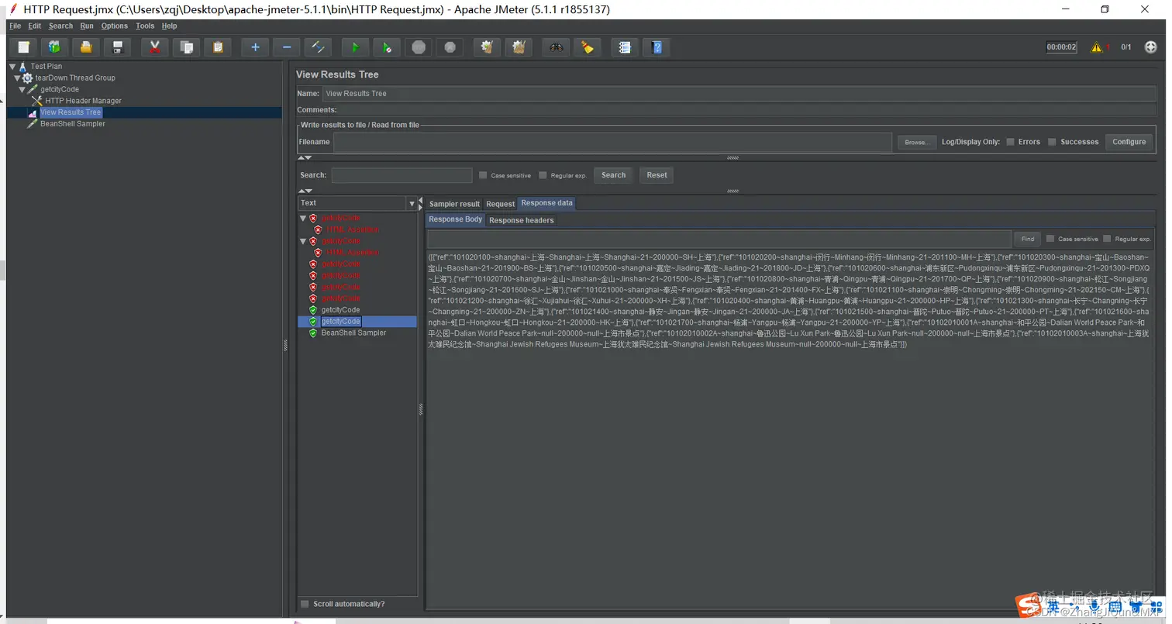Screen dimensions: 1172x624
Task: Open the Search menu
Action: click(x=60, y=26)
